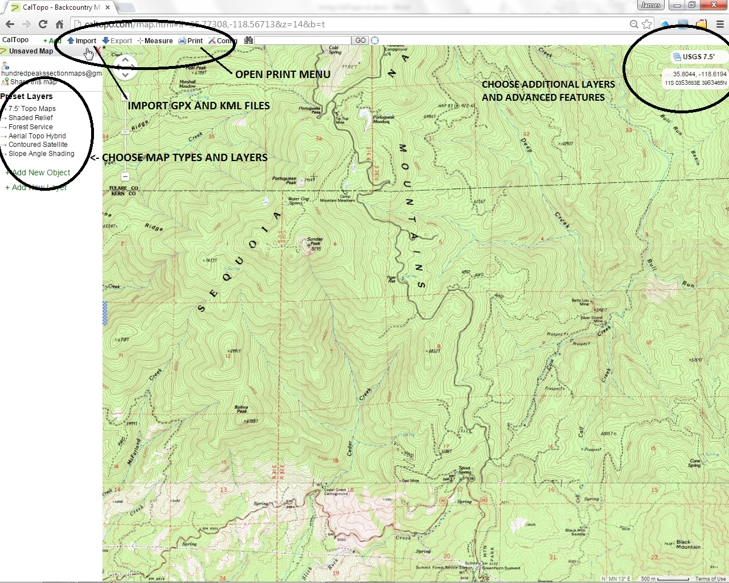The width and height of the screenshot is (729, 583).
Task: Pan the map north with up arrow
Action: point(125,59)
